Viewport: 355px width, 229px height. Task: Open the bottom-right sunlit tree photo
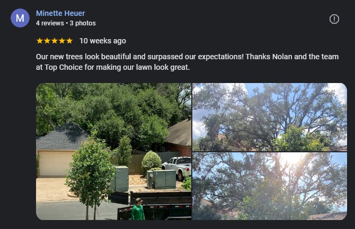click(x=269, y=186)
